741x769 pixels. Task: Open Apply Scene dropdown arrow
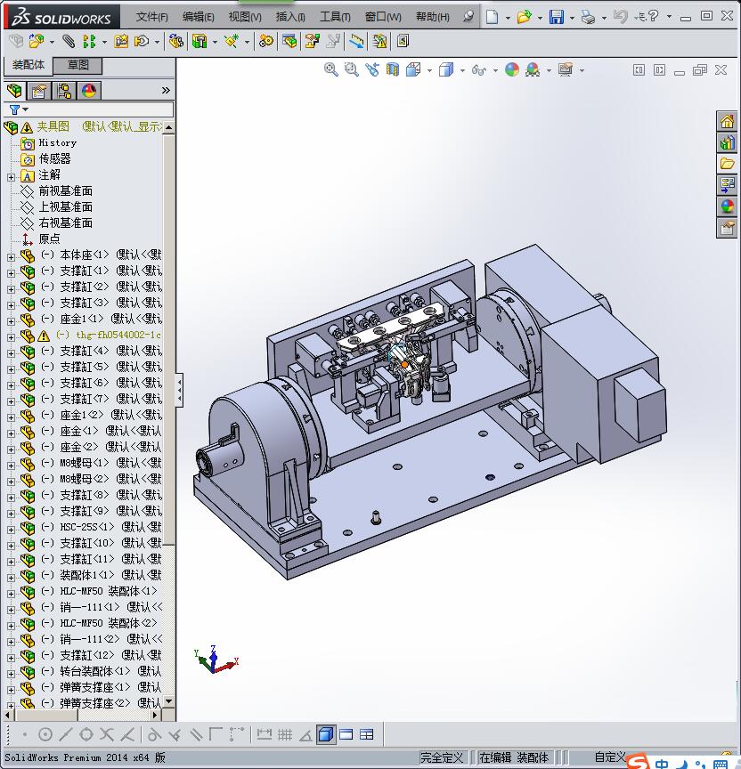point(549,70)
